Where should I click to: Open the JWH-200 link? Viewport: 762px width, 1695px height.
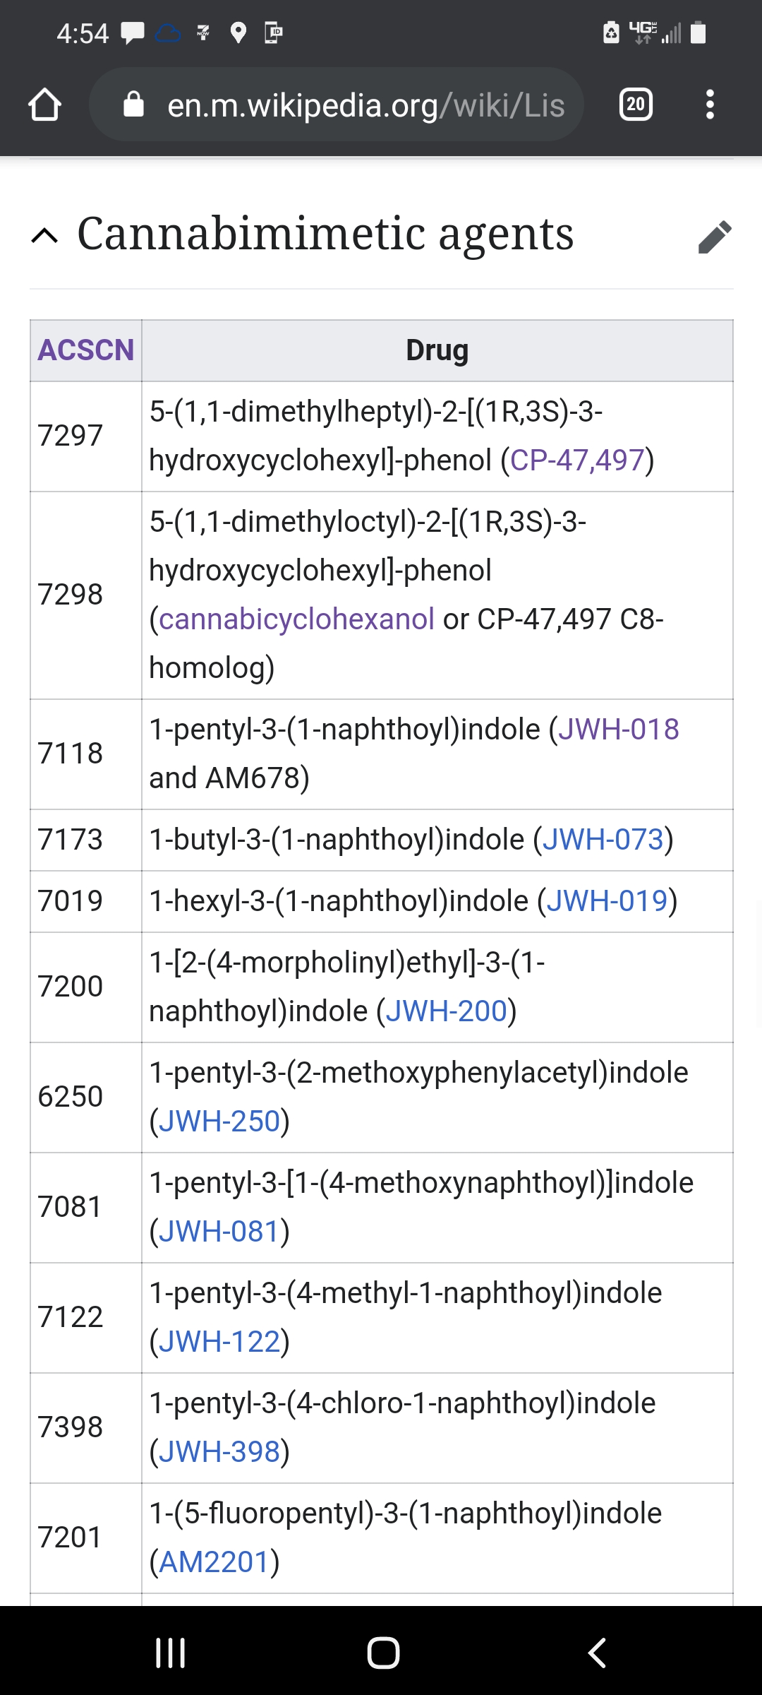pyautogui.click(x=447, y=1011)
